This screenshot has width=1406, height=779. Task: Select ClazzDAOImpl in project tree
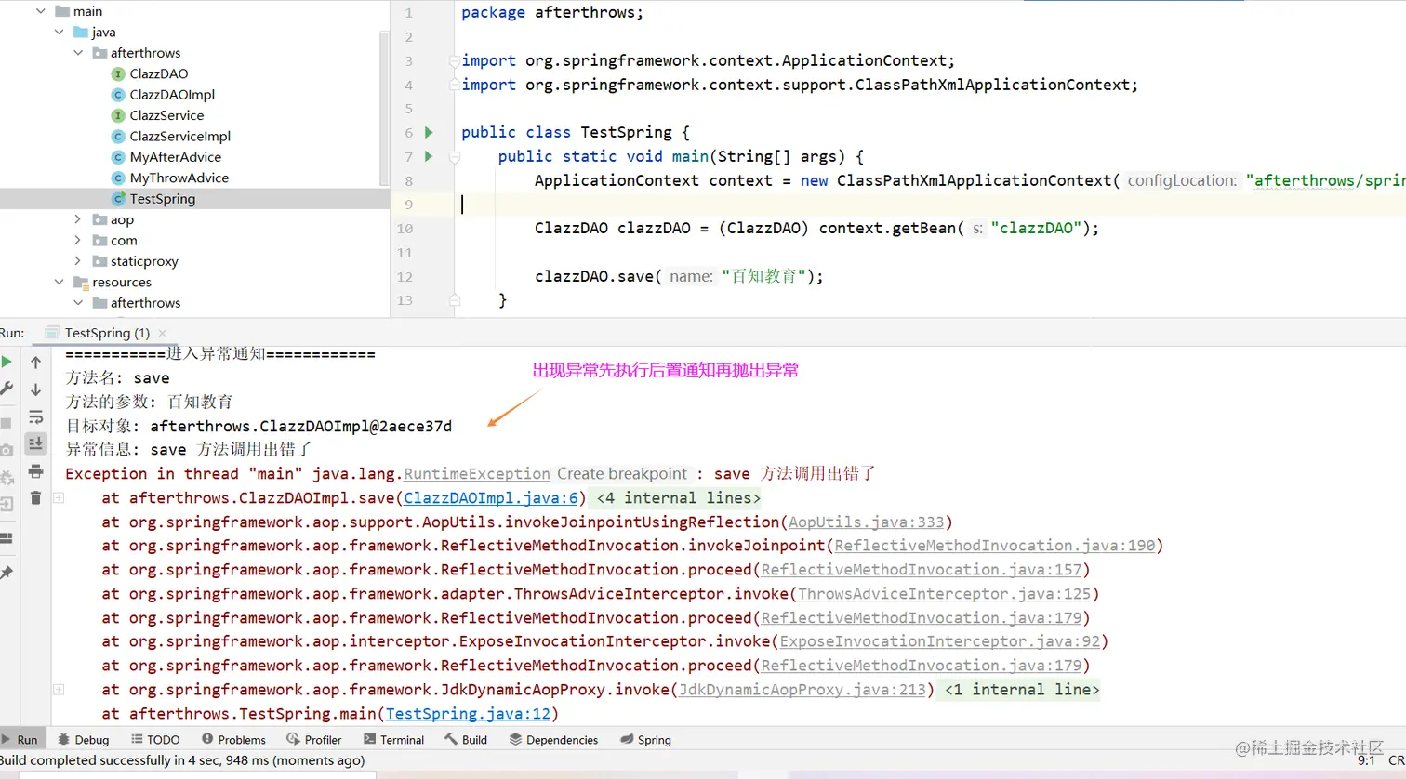click(172, 95)
